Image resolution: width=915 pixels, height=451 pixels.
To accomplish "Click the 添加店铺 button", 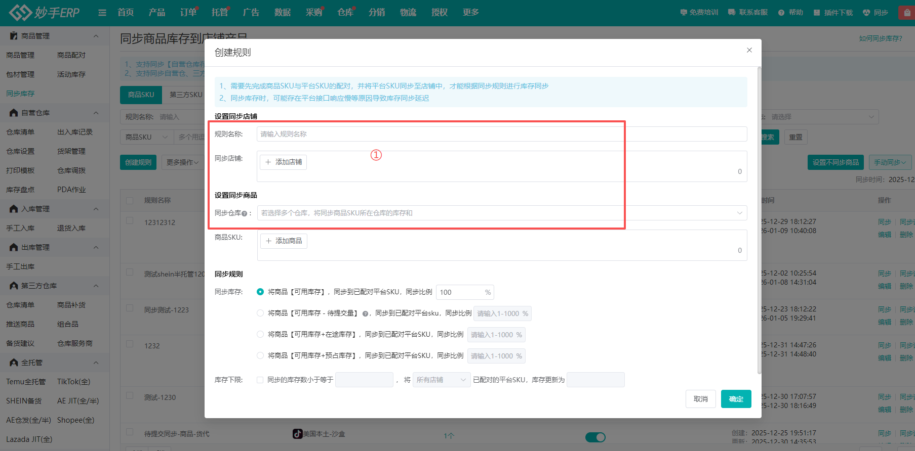I will pyautogui.click(x=284, y=162).
